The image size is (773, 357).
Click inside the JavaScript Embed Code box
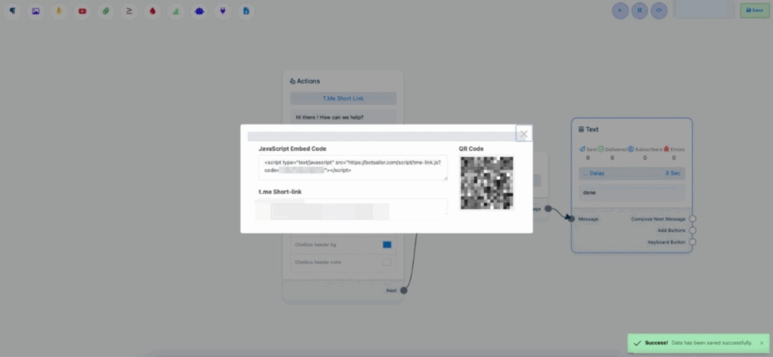[353, 168]
